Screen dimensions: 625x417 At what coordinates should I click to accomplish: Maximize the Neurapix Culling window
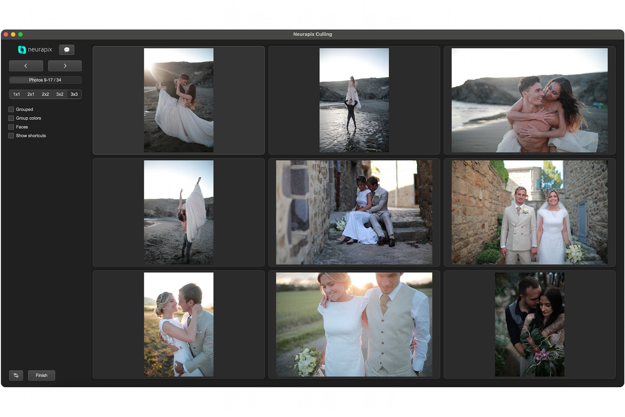pyautogui.click(x=21, y=34)
